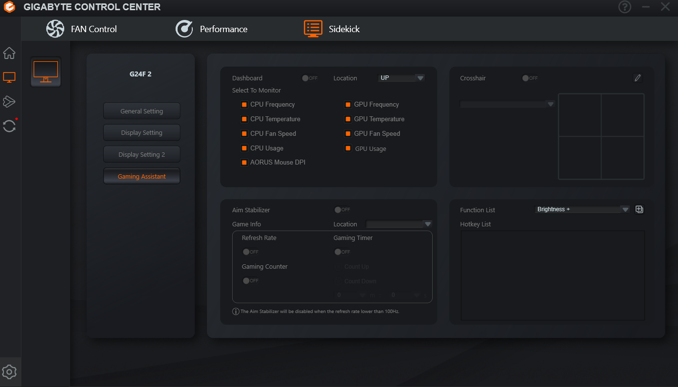Minimize the Gigabyte Control Center window
678x387 pixels.
tap(646, 7)
